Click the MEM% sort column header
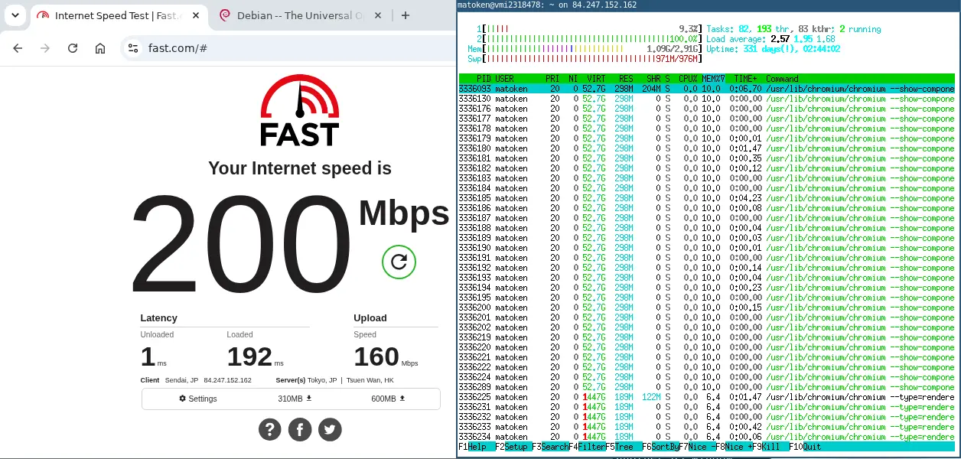The width and height of the screenshot is (961, 459). (713, 79)
